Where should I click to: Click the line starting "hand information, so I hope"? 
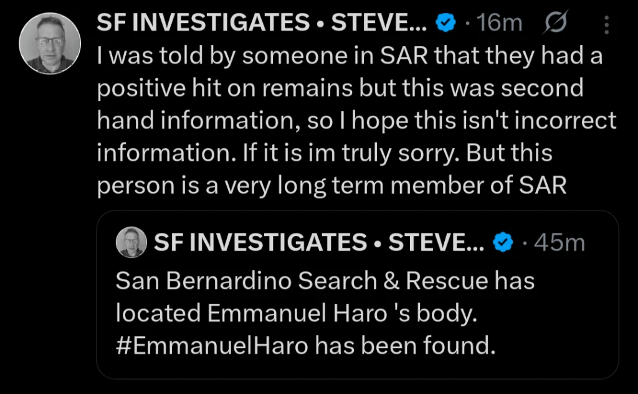tap(356, 121)
